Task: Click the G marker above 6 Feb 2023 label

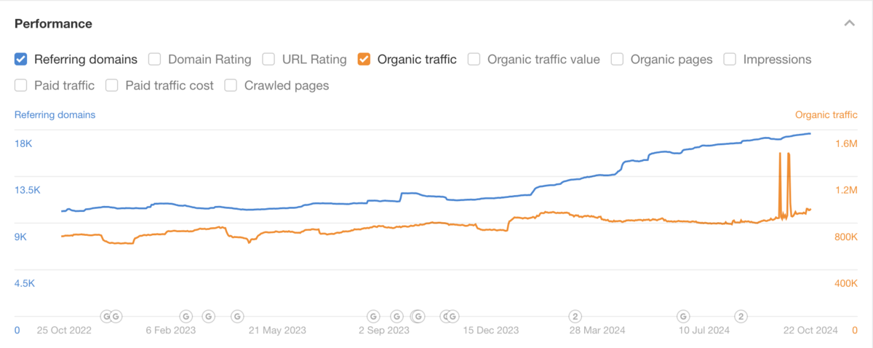Action: pos(186,316)
